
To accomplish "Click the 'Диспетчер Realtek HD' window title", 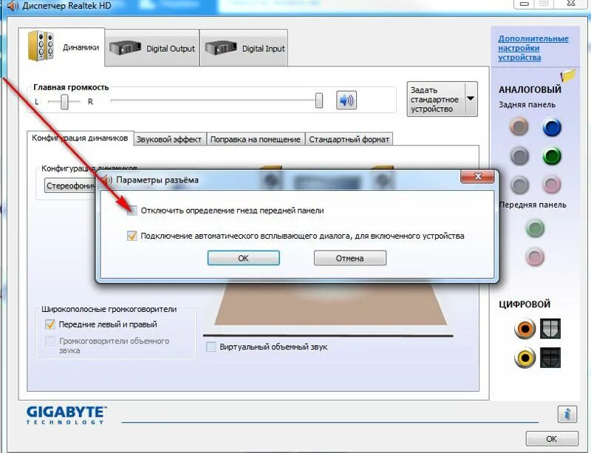I will [x=66, y=6].
